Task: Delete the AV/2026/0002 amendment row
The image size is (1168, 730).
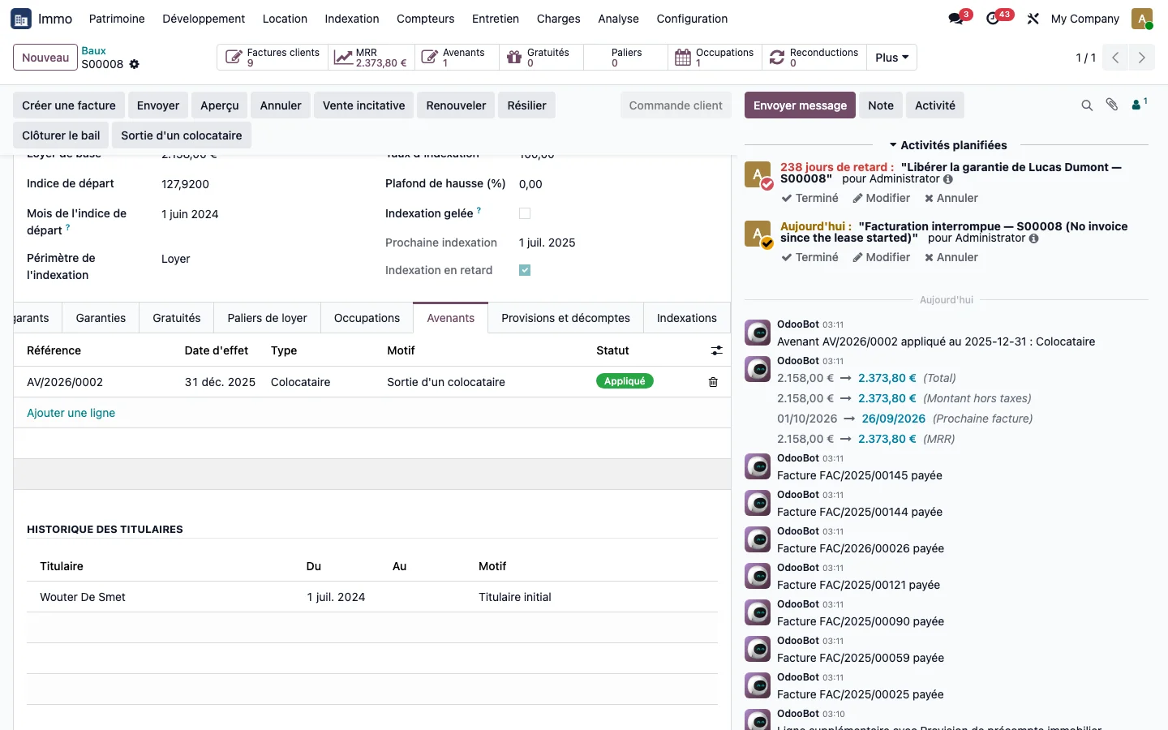Action: (x=713, y=382)
